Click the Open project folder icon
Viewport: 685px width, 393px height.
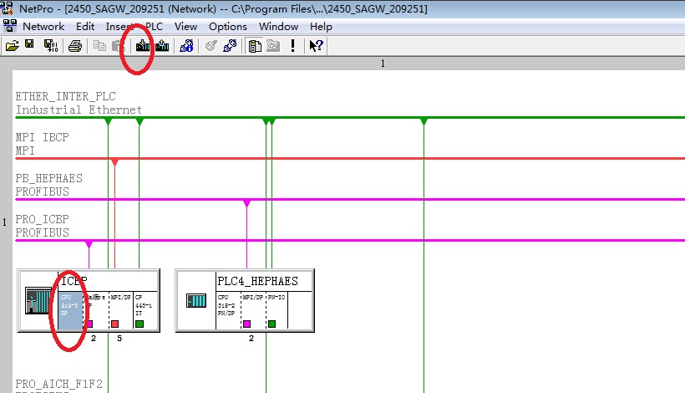coord(13,45)
